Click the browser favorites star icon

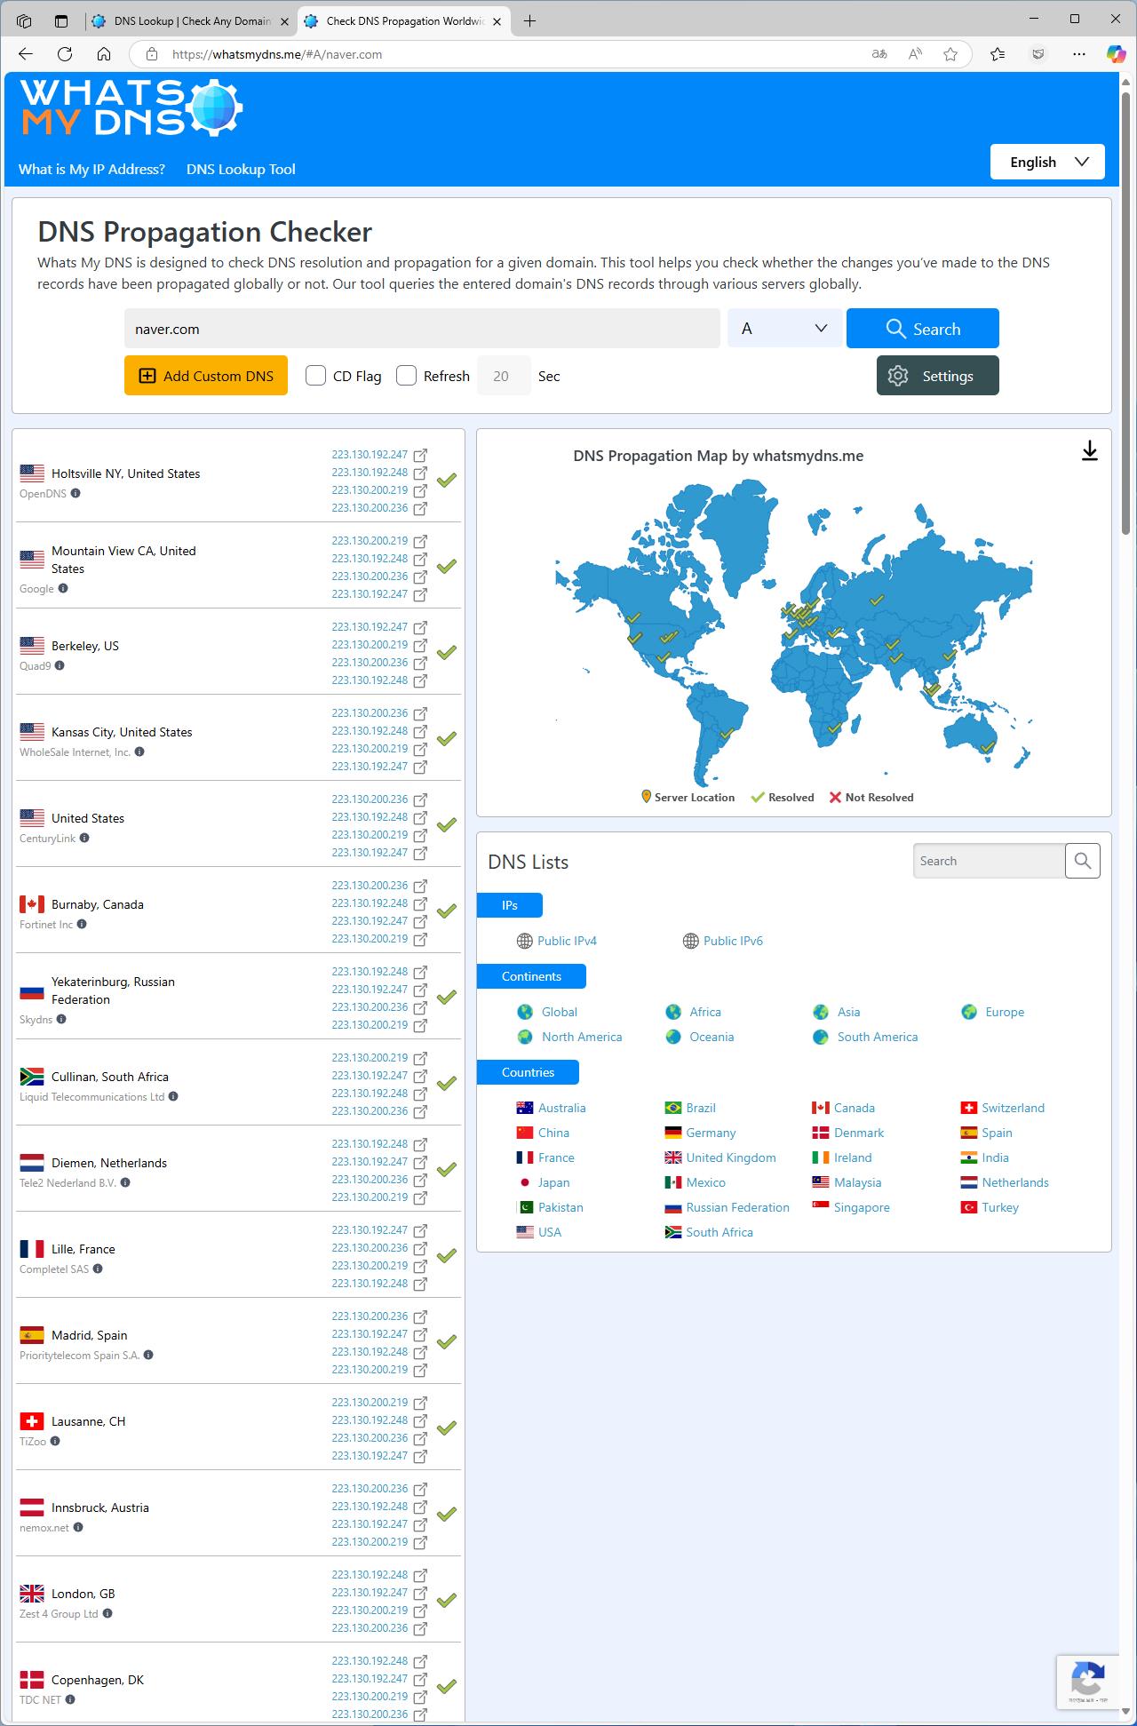(950, 54)
